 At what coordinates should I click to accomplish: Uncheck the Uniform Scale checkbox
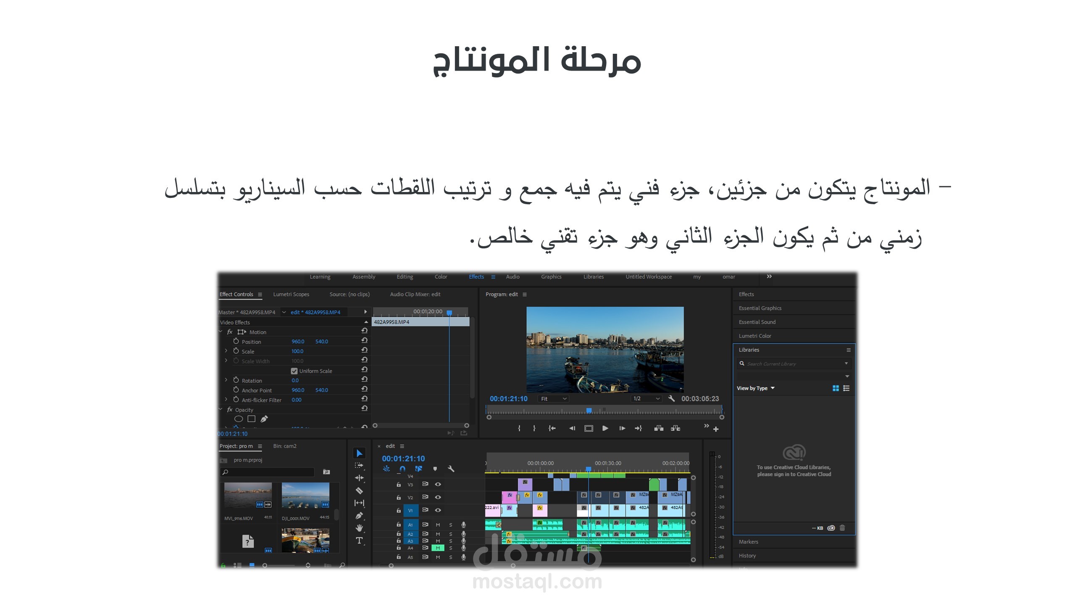[x=294, y=371]
